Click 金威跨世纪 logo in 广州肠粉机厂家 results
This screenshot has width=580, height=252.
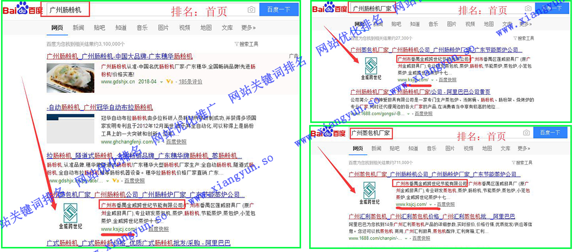pos(371,69)
